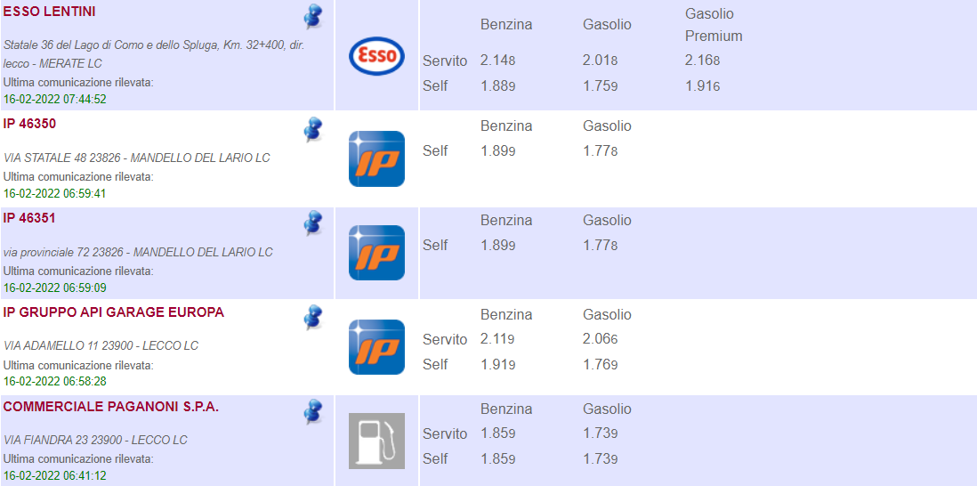Open COMMERCIALE PAGANONI S.P.A. station link
977x486 pixels.
coord(111,406)
